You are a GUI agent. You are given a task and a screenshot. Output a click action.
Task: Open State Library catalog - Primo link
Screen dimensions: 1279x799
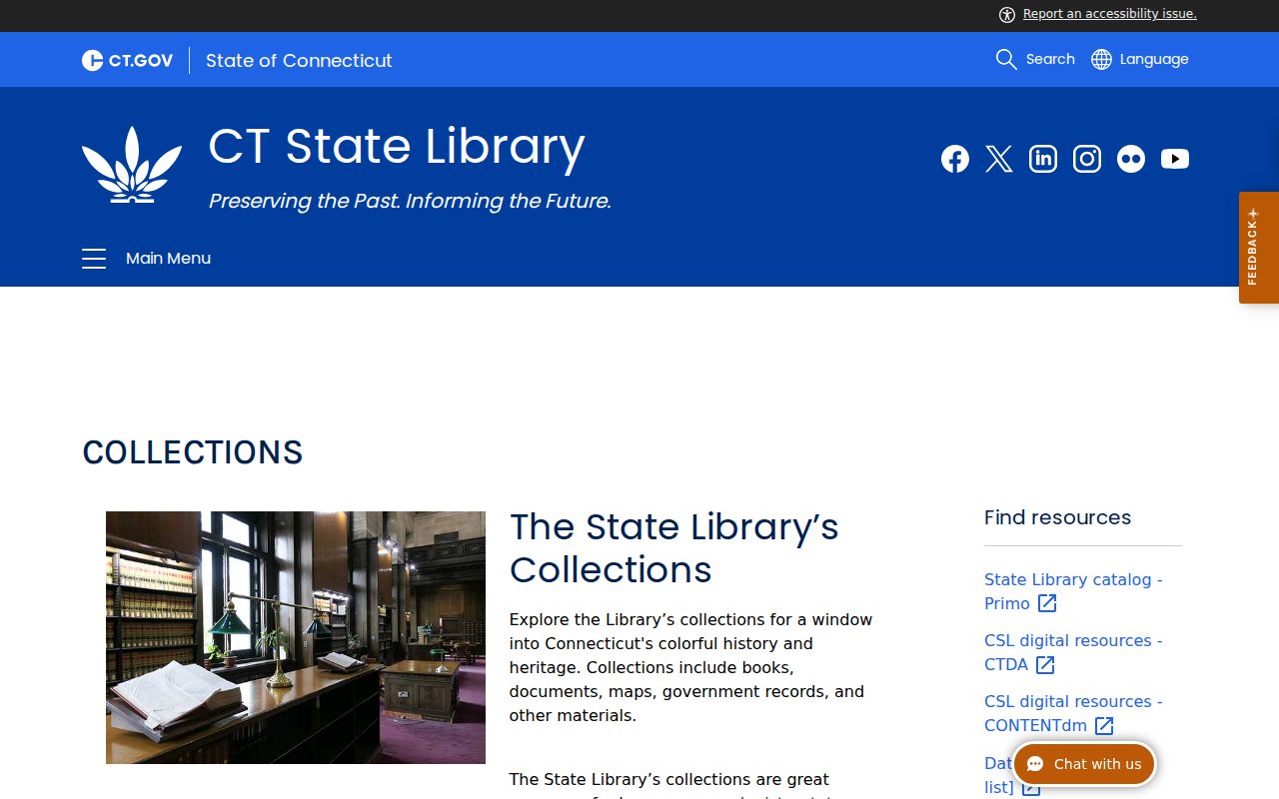(1073, 591)
